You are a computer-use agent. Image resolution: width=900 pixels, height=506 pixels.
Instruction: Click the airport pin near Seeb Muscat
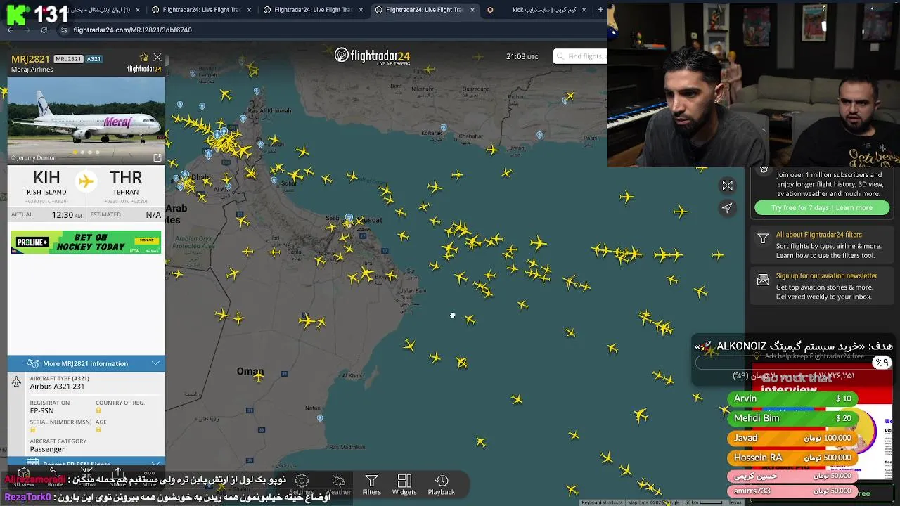[x=349, y=219]
